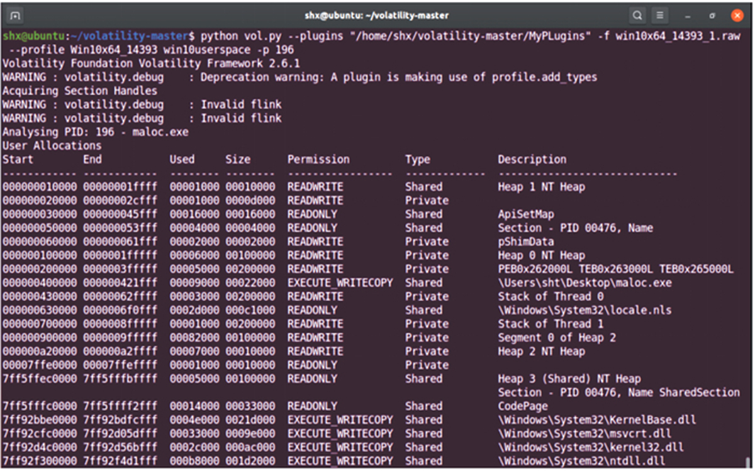Click the '\Users\sht\Desktop\maloc.exe' path
Screen dimensions: 755x471
pos(584,283)
